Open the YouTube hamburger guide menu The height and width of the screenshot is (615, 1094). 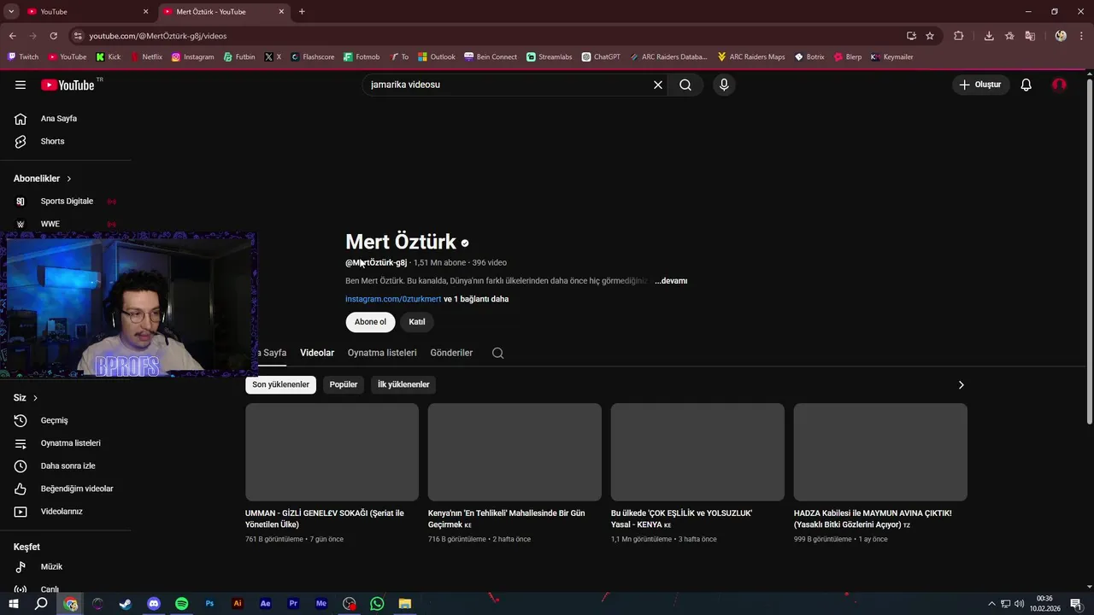(x=21, y=85)
